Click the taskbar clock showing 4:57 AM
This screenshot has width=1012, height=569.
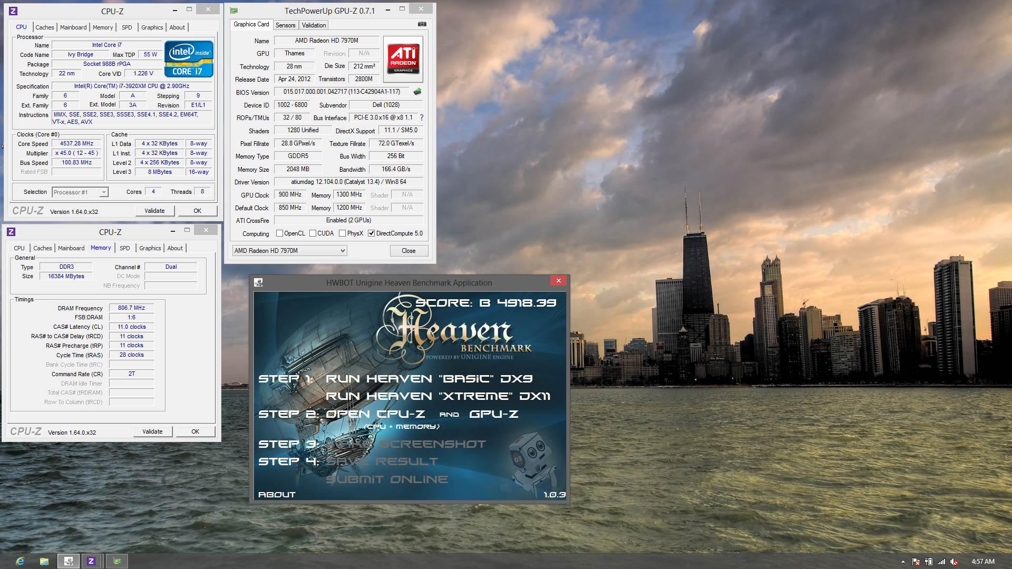(x=983, y=562)
